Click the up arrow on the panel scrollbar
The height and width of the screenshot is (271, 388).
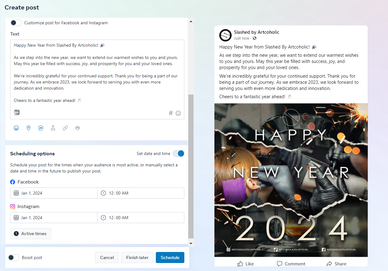[191, 21]
